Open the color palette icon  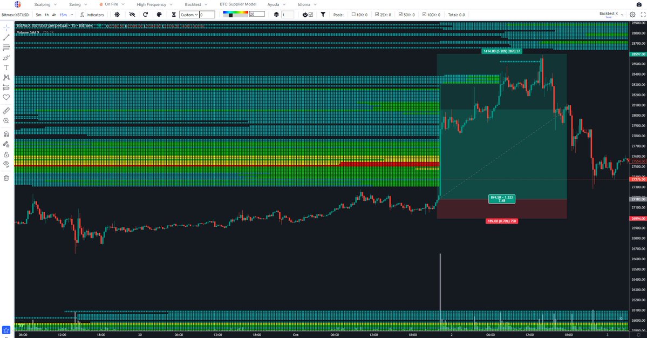click(x=159, y=15)
